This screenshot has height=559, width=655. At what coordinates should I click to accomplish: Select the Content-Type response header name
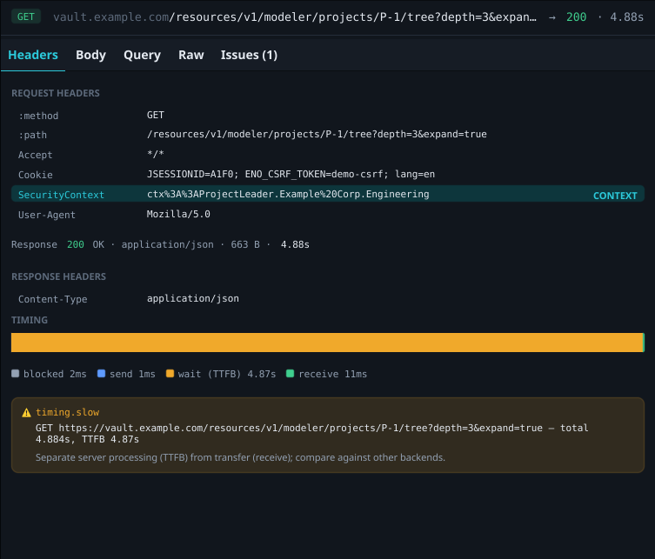click(53, 299)
